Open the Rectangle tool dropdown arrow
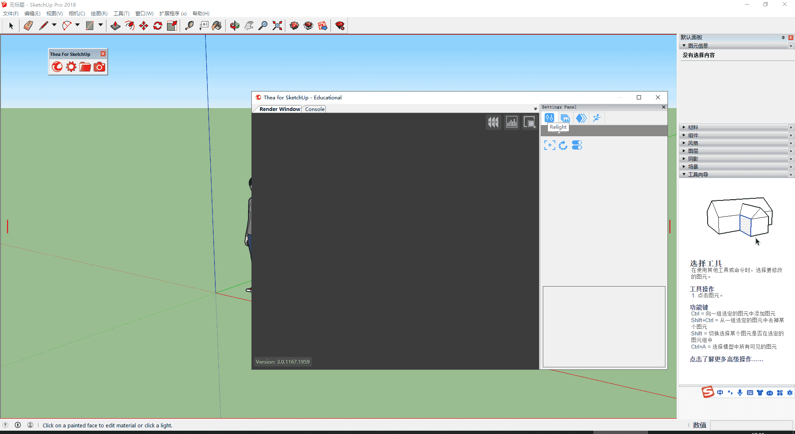 tap(100, 25)
